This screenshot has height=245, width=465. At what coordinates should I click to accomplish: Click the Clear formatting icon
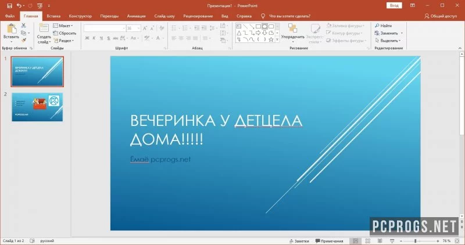click(x=162, y=28)
